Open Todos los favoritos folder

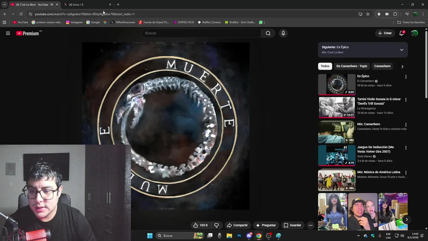[x=411, y=22]
